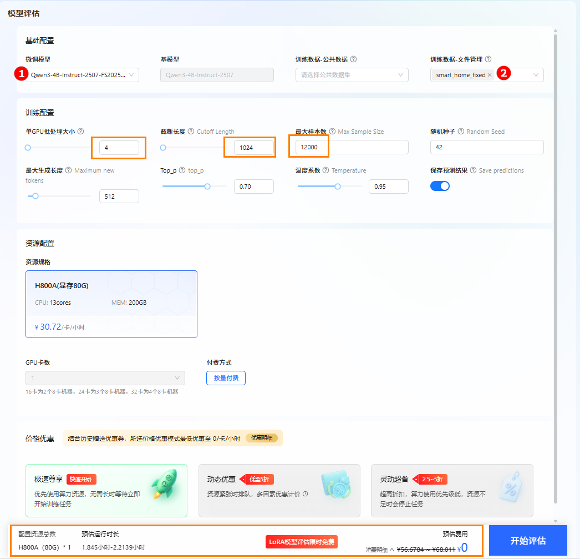Click info icon in 动态优惠 card

coord(306,493)
